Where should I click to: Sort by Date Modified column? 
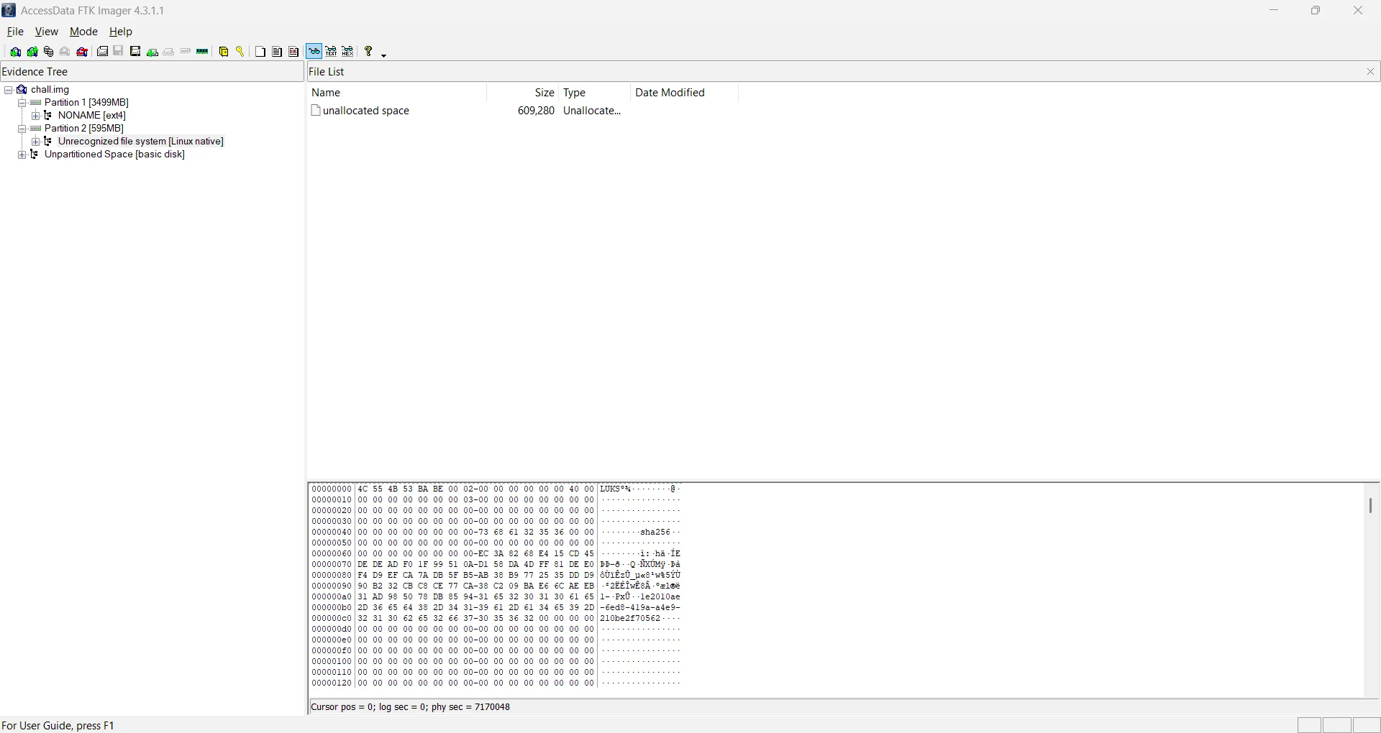coord(685,93)
